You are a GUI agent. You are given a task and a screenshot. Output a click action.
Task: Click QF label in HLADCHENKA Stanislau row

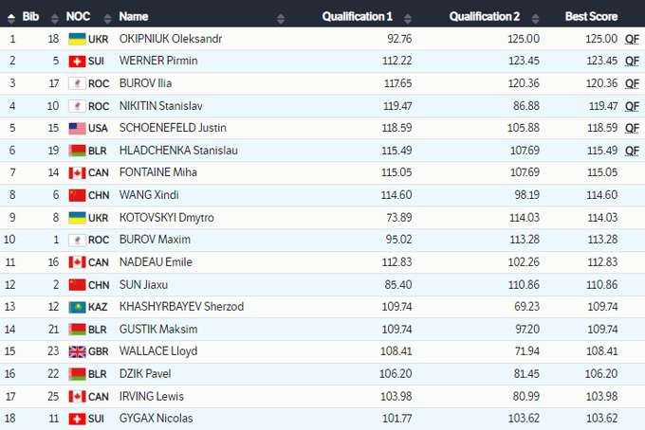tap(632, 151)
